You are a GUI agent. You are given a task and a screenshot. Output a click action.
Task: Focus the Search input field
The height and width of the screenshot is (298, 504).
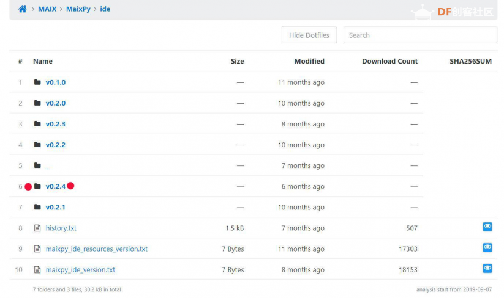tap(420, 35)
